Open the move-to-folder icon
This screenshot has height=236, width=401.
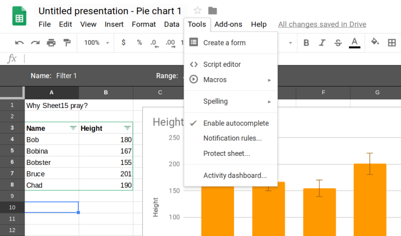point(213,10)
